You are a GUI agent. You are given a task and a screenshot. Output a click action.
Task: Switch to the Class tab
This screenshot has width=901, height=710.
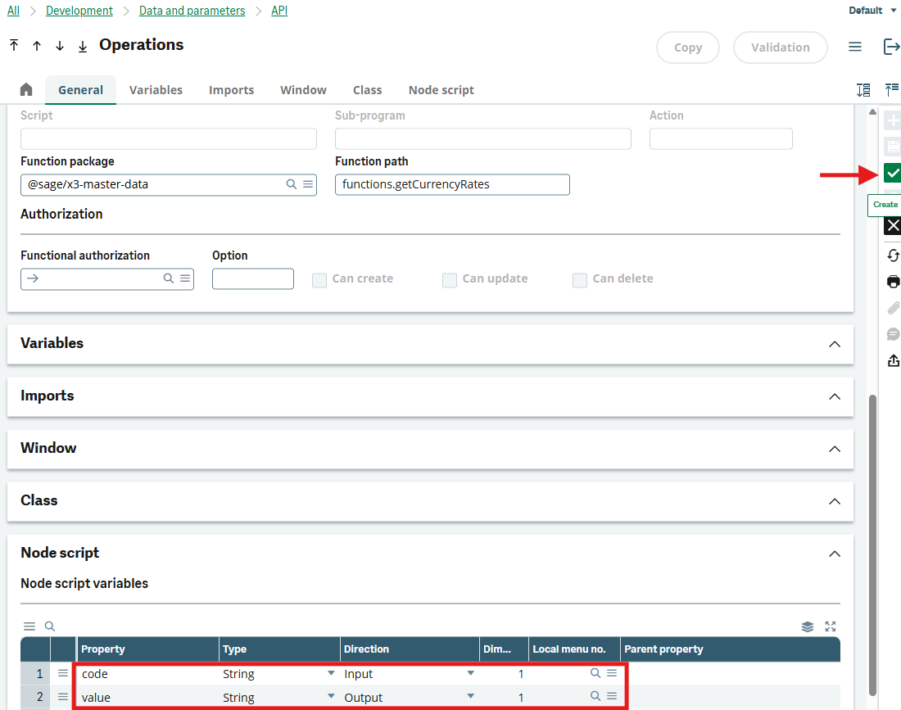(367, 89)
